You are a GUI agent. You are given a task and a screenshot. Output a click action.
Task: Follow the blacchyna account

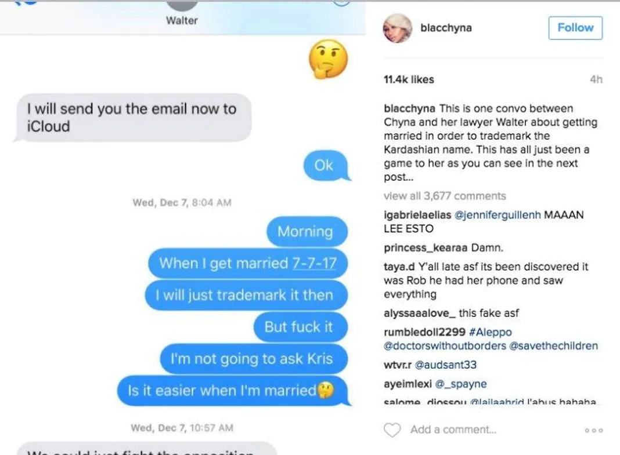(575, 28)
